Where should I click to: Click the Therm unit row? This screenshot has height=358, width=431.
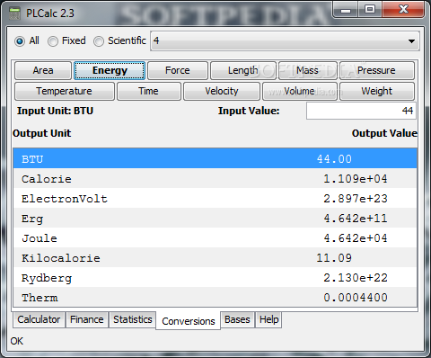[215, 297]
